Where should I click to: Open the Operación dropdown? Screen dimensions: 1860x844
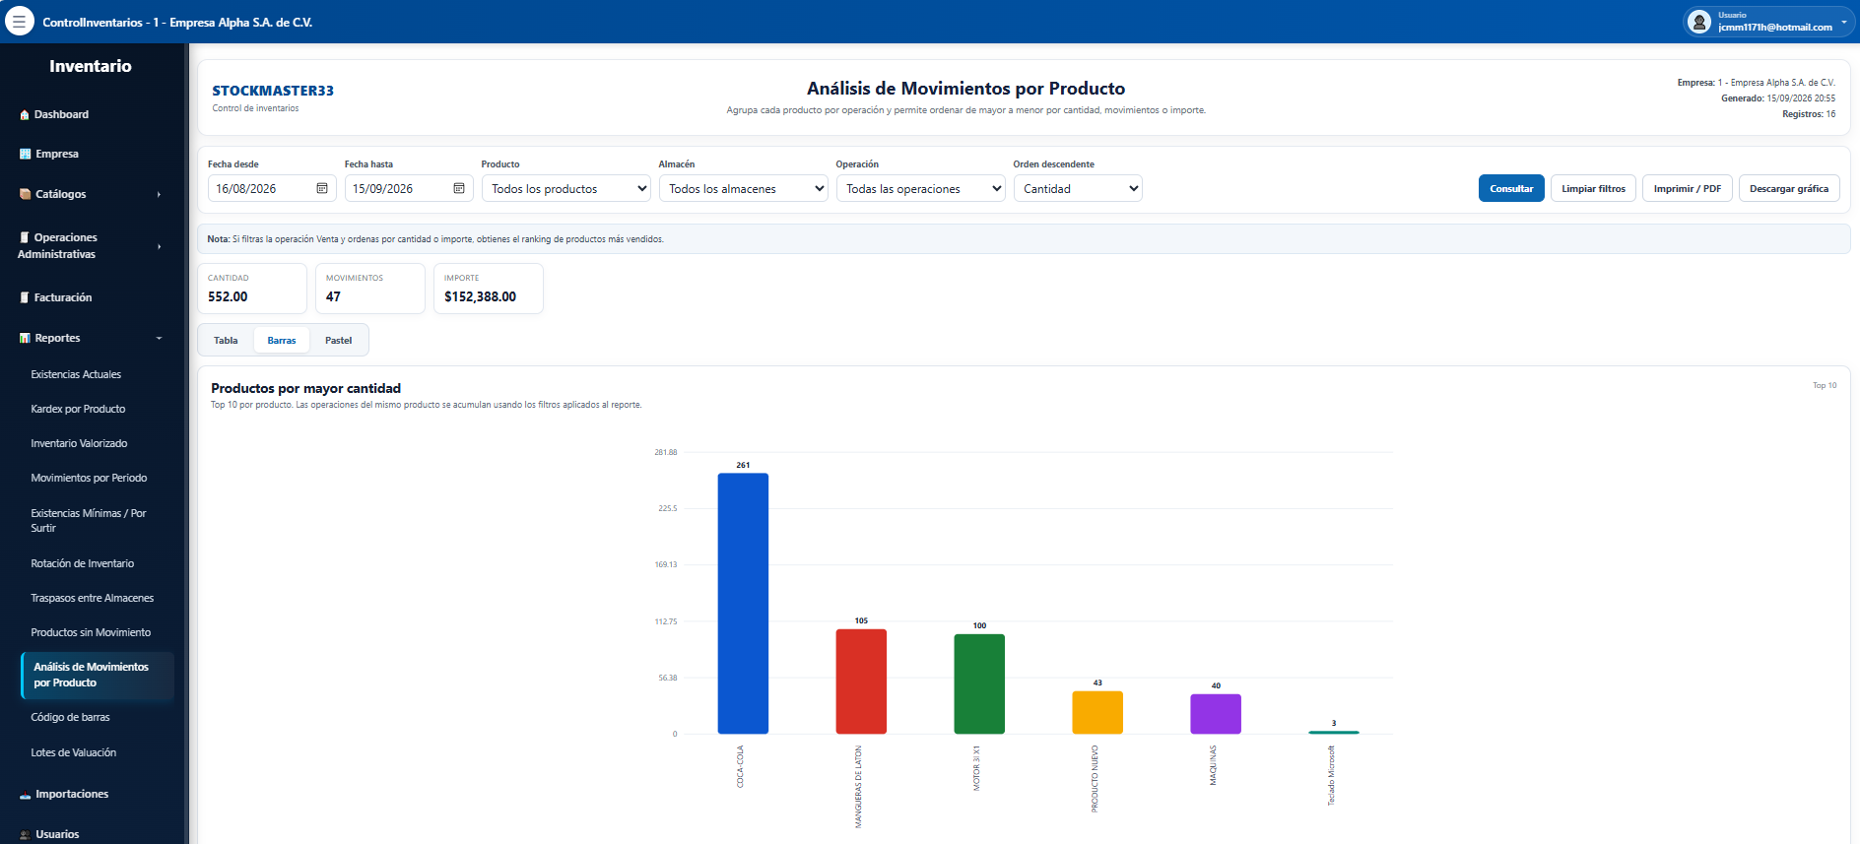pyautogui.click(x=920, y=188)
